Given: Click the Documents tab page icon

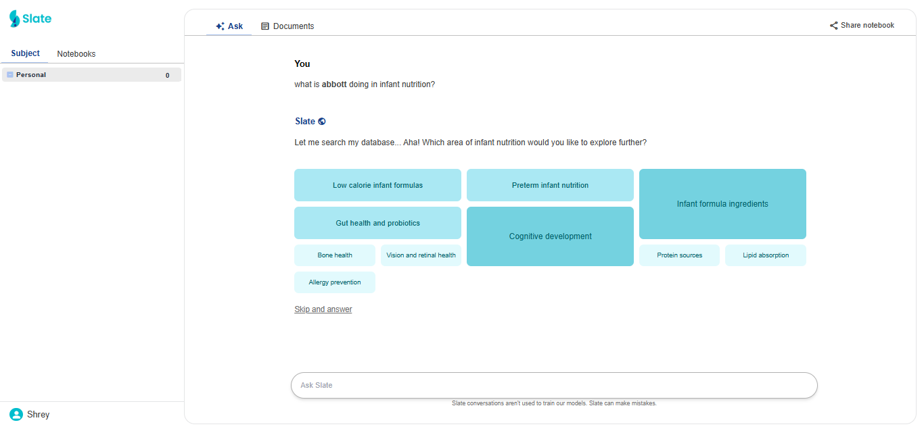Looking at the screenshot, I should coord(265,26).
